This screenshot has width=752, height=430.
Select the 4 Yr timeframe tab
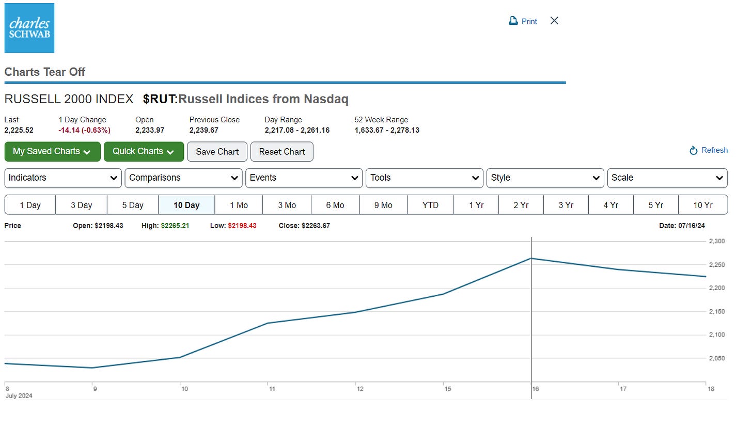click(x=611, y=205)
